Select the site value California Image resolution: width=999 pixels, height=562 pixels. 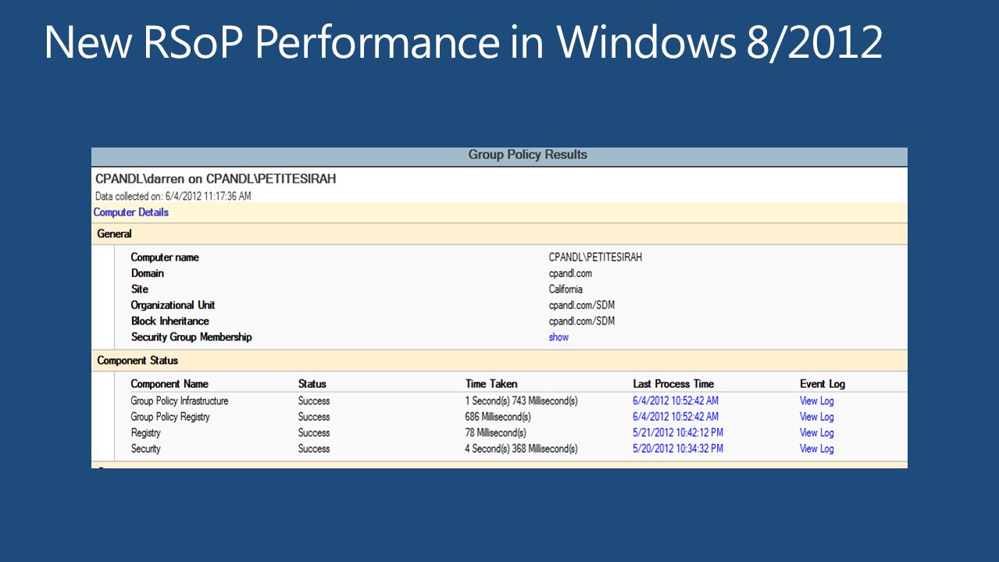pos(566,290)
